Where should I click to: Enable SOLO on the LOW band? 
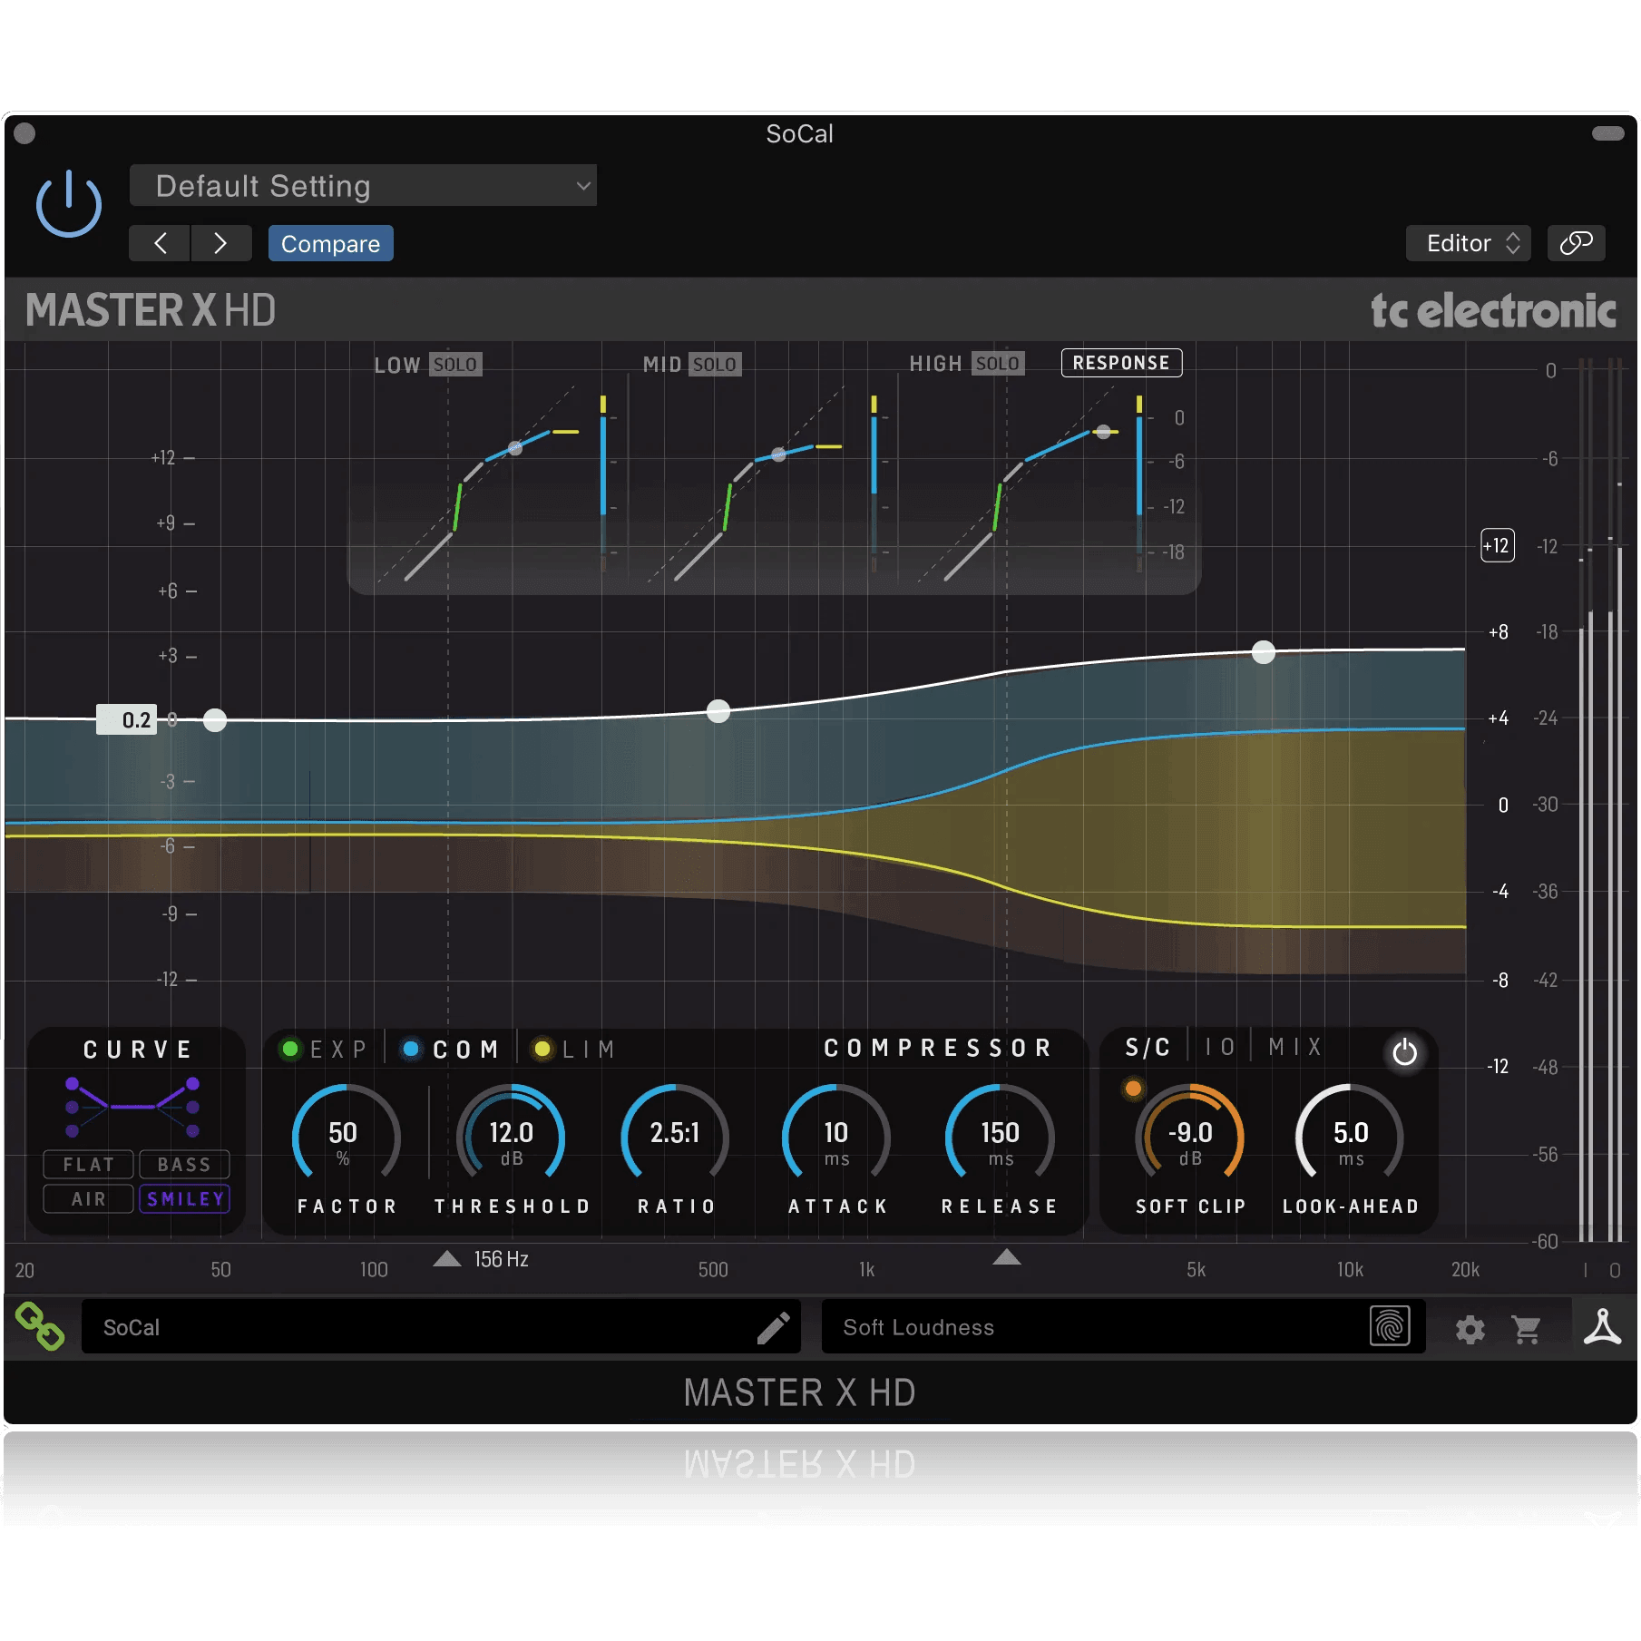[455, 364]
